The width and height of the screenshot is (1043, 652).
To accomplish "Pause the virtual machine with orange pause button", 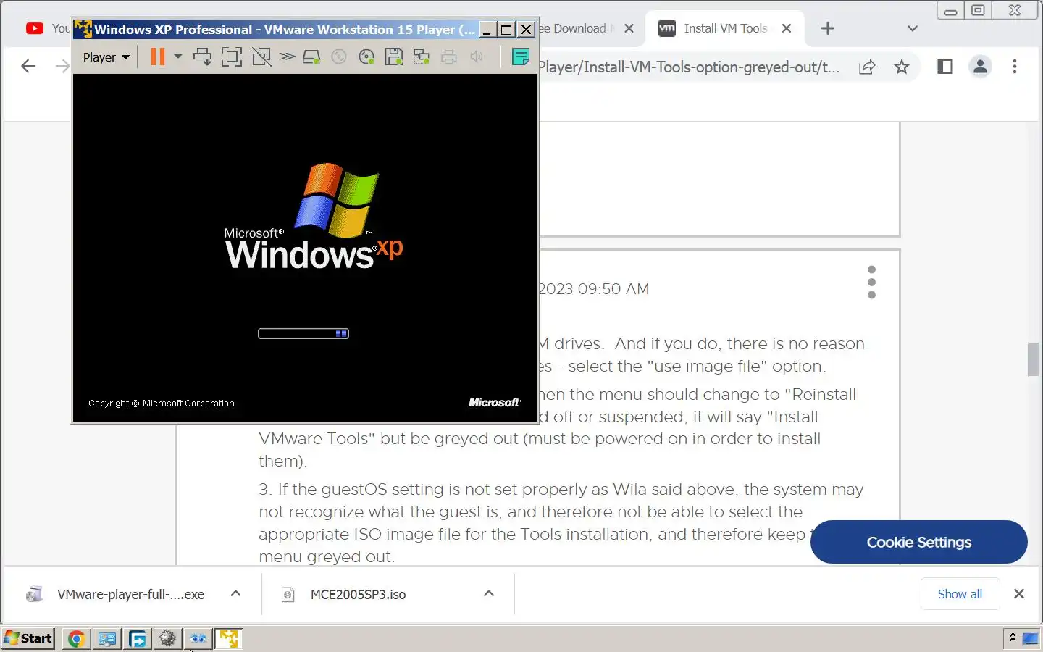I will [157, 57].
